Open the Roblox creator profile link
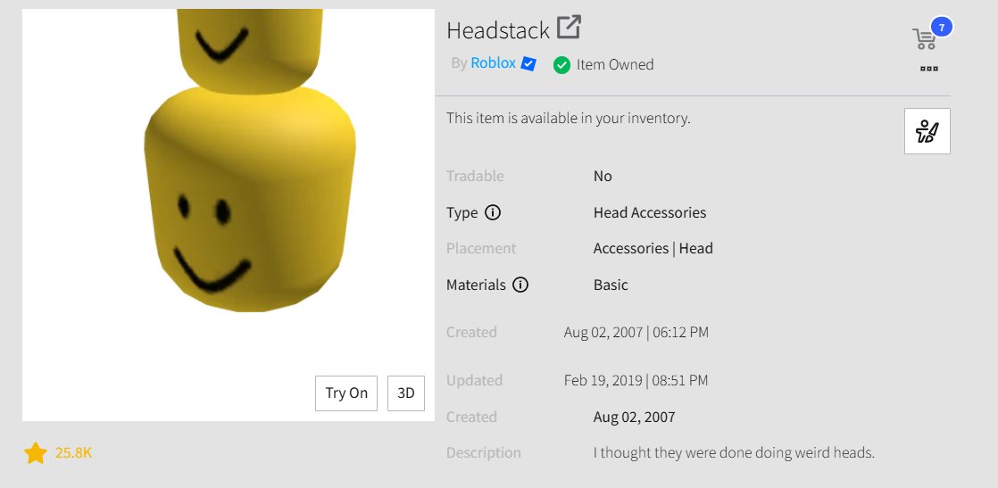This screenshot has height=488, width=998. [494, 63]
